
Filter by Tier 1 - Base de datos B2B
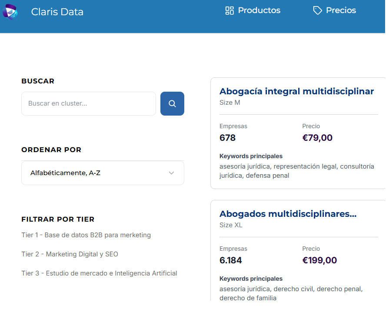(86, 235)
